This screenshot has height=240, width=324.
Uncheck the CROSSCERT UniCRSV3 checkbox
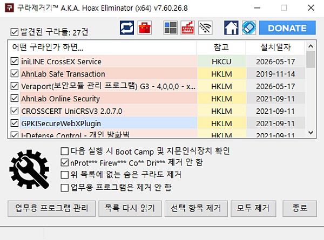tap(15, 111)
